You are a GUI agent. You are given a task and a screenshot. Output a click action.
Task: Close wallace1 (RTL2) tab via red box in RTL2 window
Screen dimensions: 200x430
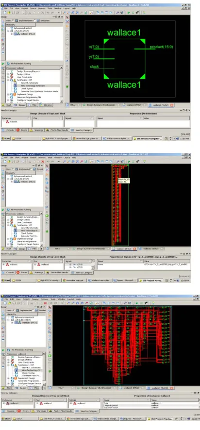(x=134, y=249)
